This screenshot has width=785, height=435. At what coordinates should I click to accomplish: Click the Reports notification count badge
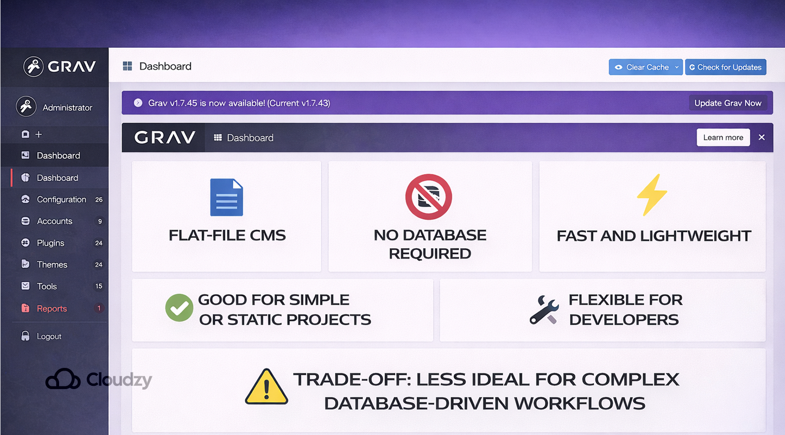(x=99, y=308)
